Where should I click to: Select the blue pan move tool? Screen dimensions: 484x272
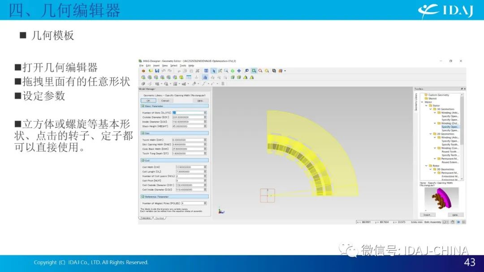[x=239, y=71]
